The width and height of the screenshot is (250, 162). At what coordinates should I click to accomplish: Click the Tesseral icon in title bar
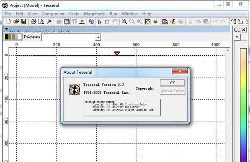(5, 5)
